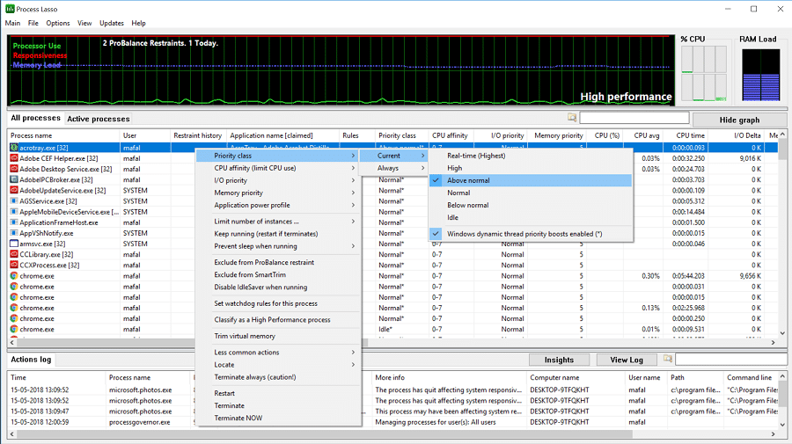Click the process search input field
The width and height of the screenshot is (792, 444).
pyautogui.click(x=634, y=118)
